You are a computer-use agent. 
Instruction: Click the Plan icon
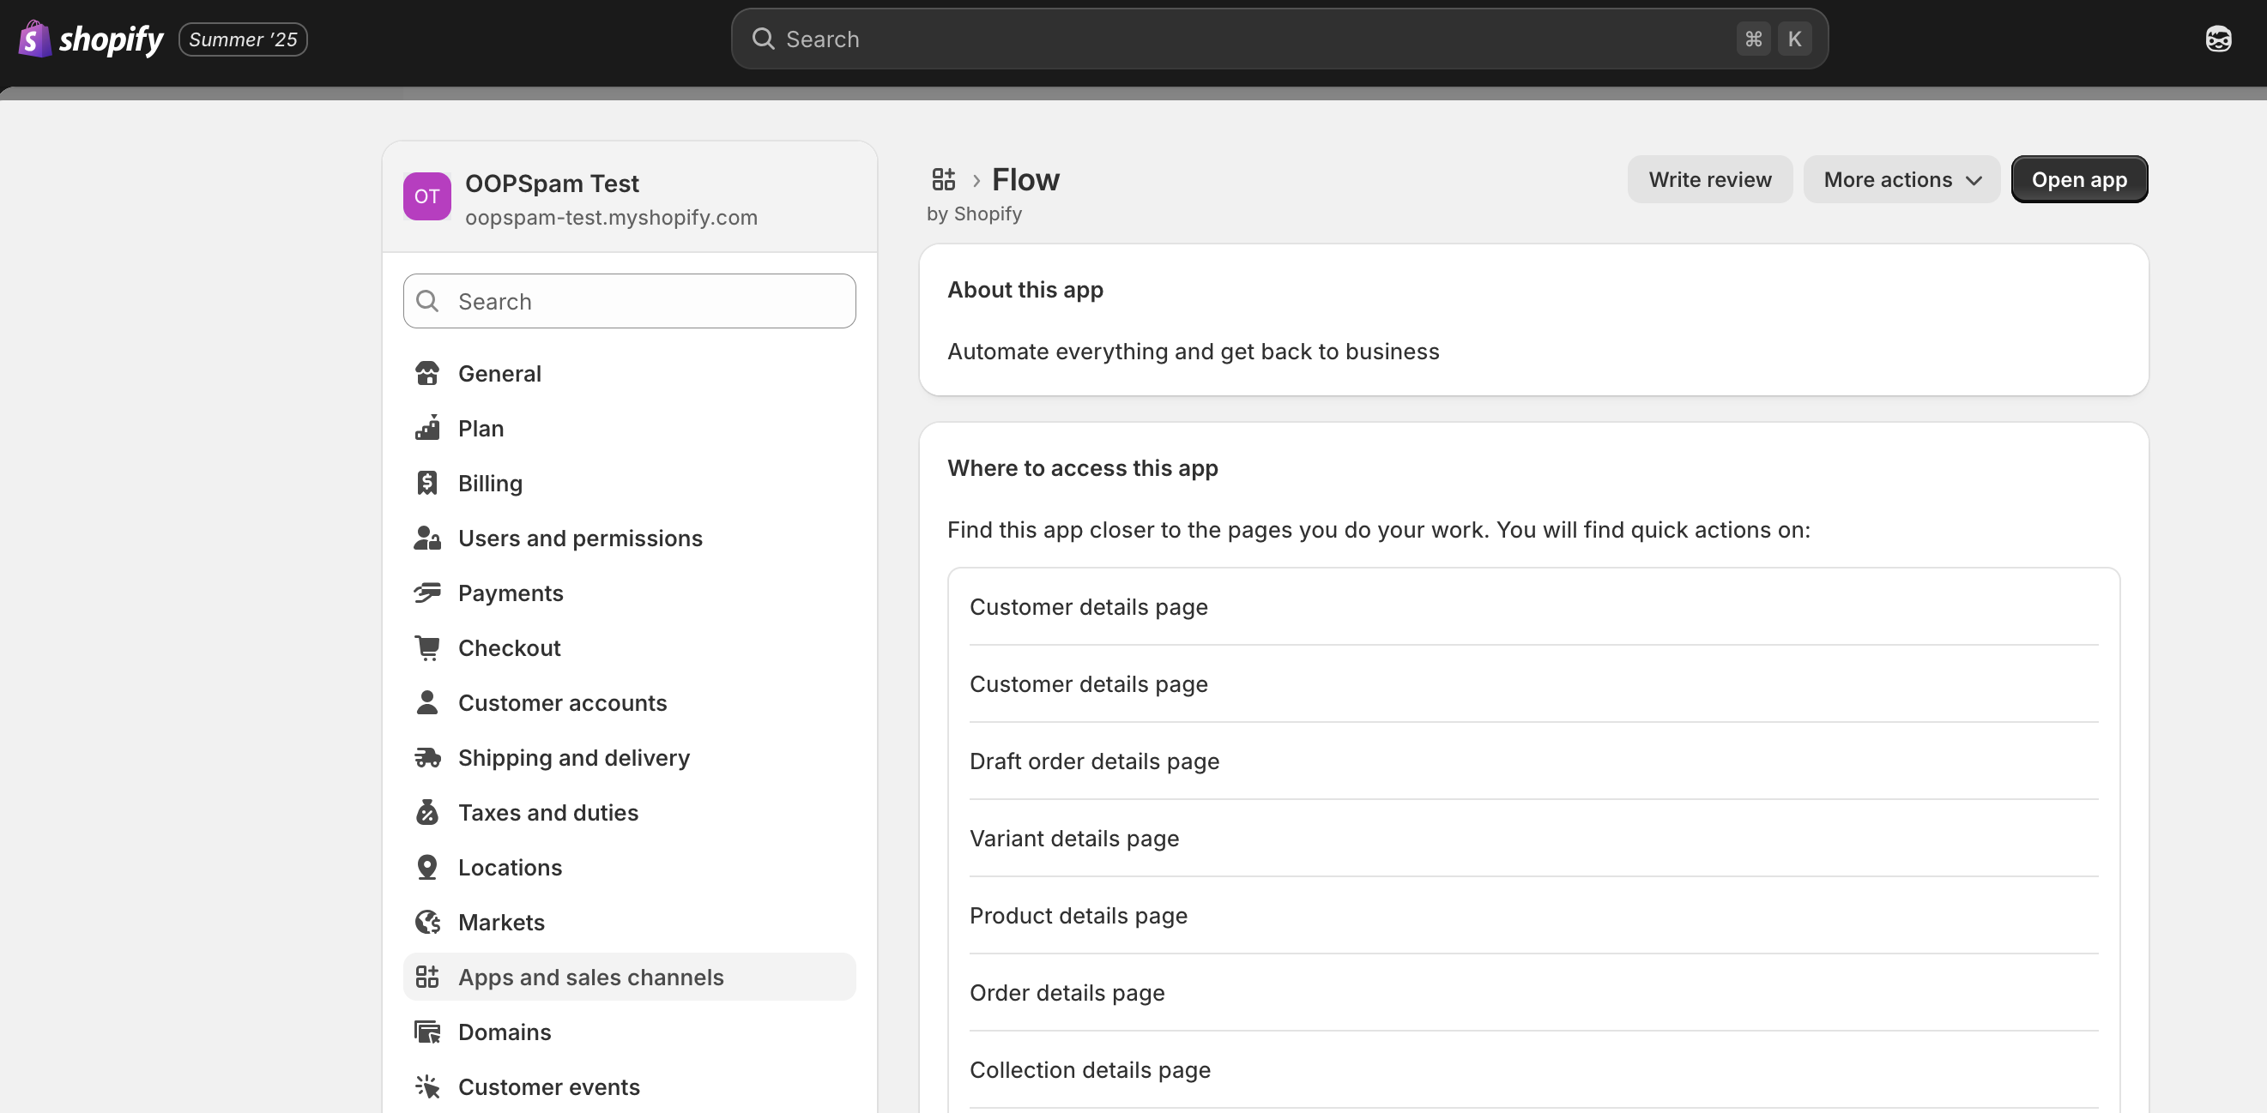pos(426,428)
